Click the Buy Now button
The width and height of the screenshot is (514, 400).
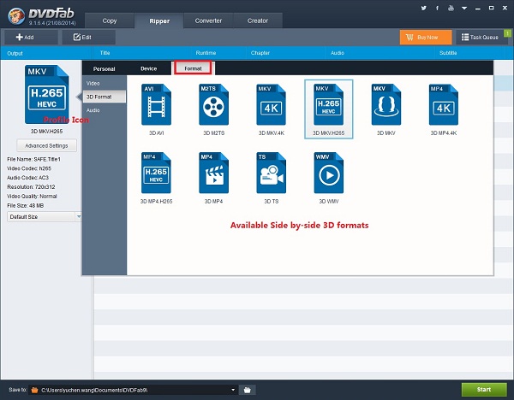(x=426, y=38)
